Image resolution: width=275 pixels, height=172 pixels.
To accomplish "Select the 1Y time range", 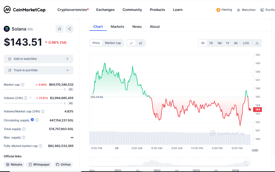I will coord(228,43).
